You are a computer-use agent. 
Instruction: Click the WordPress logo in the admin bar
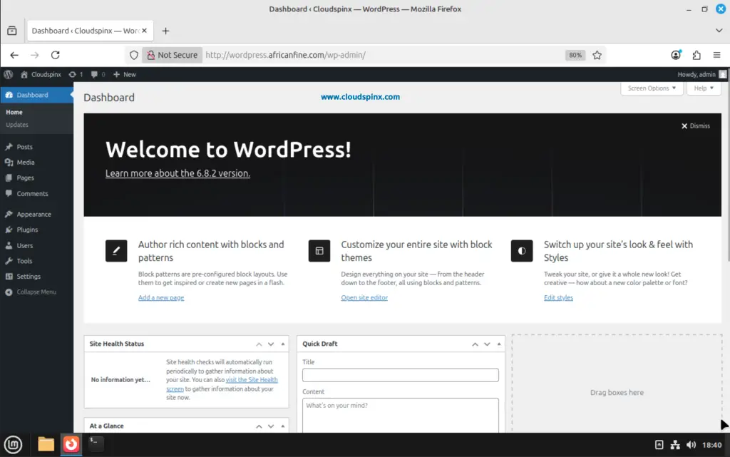[8, 74]
